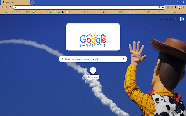The height and width of the screenshot is (116, 186).
Task: Click the share page icon in address bar
Action: click(159, 7)
